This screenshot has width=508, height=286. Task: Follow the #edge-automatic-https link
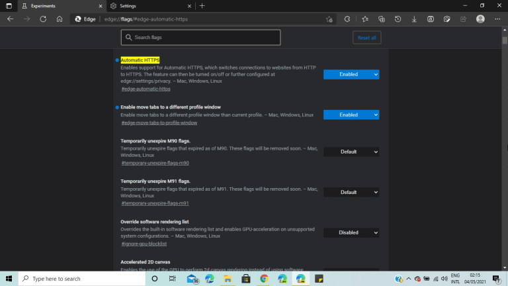point(146,89)
